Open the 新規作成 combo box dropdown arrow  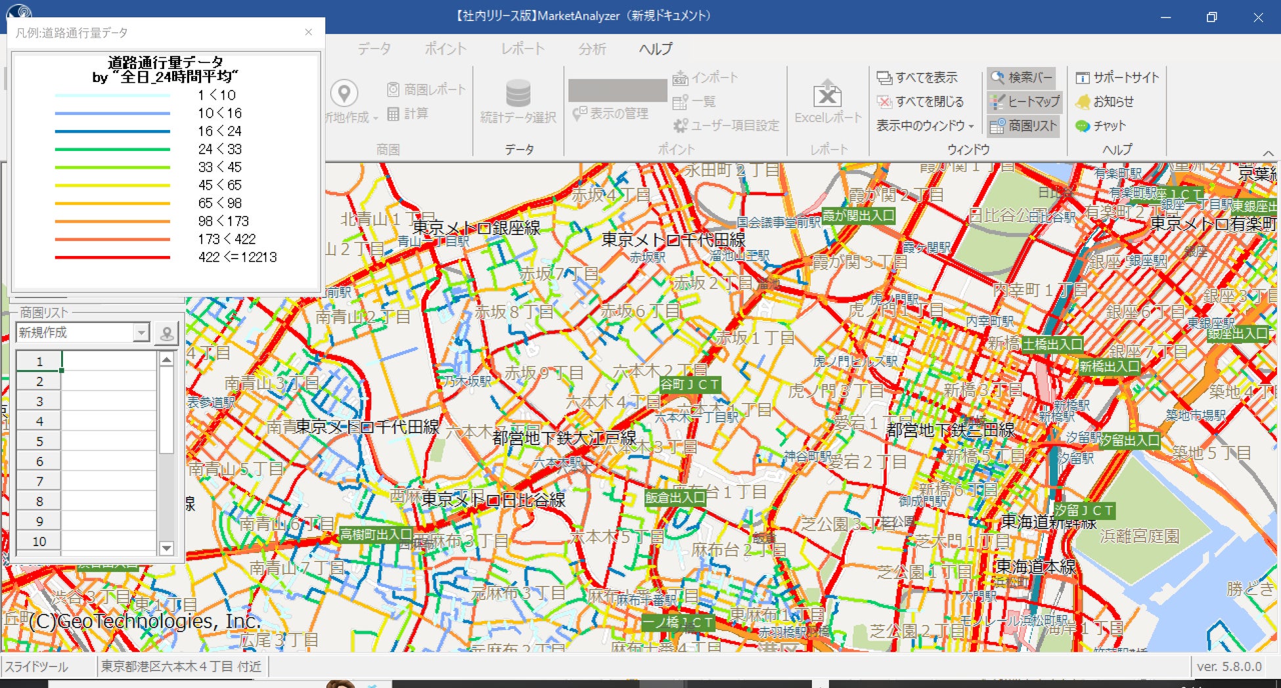point(141,333)
